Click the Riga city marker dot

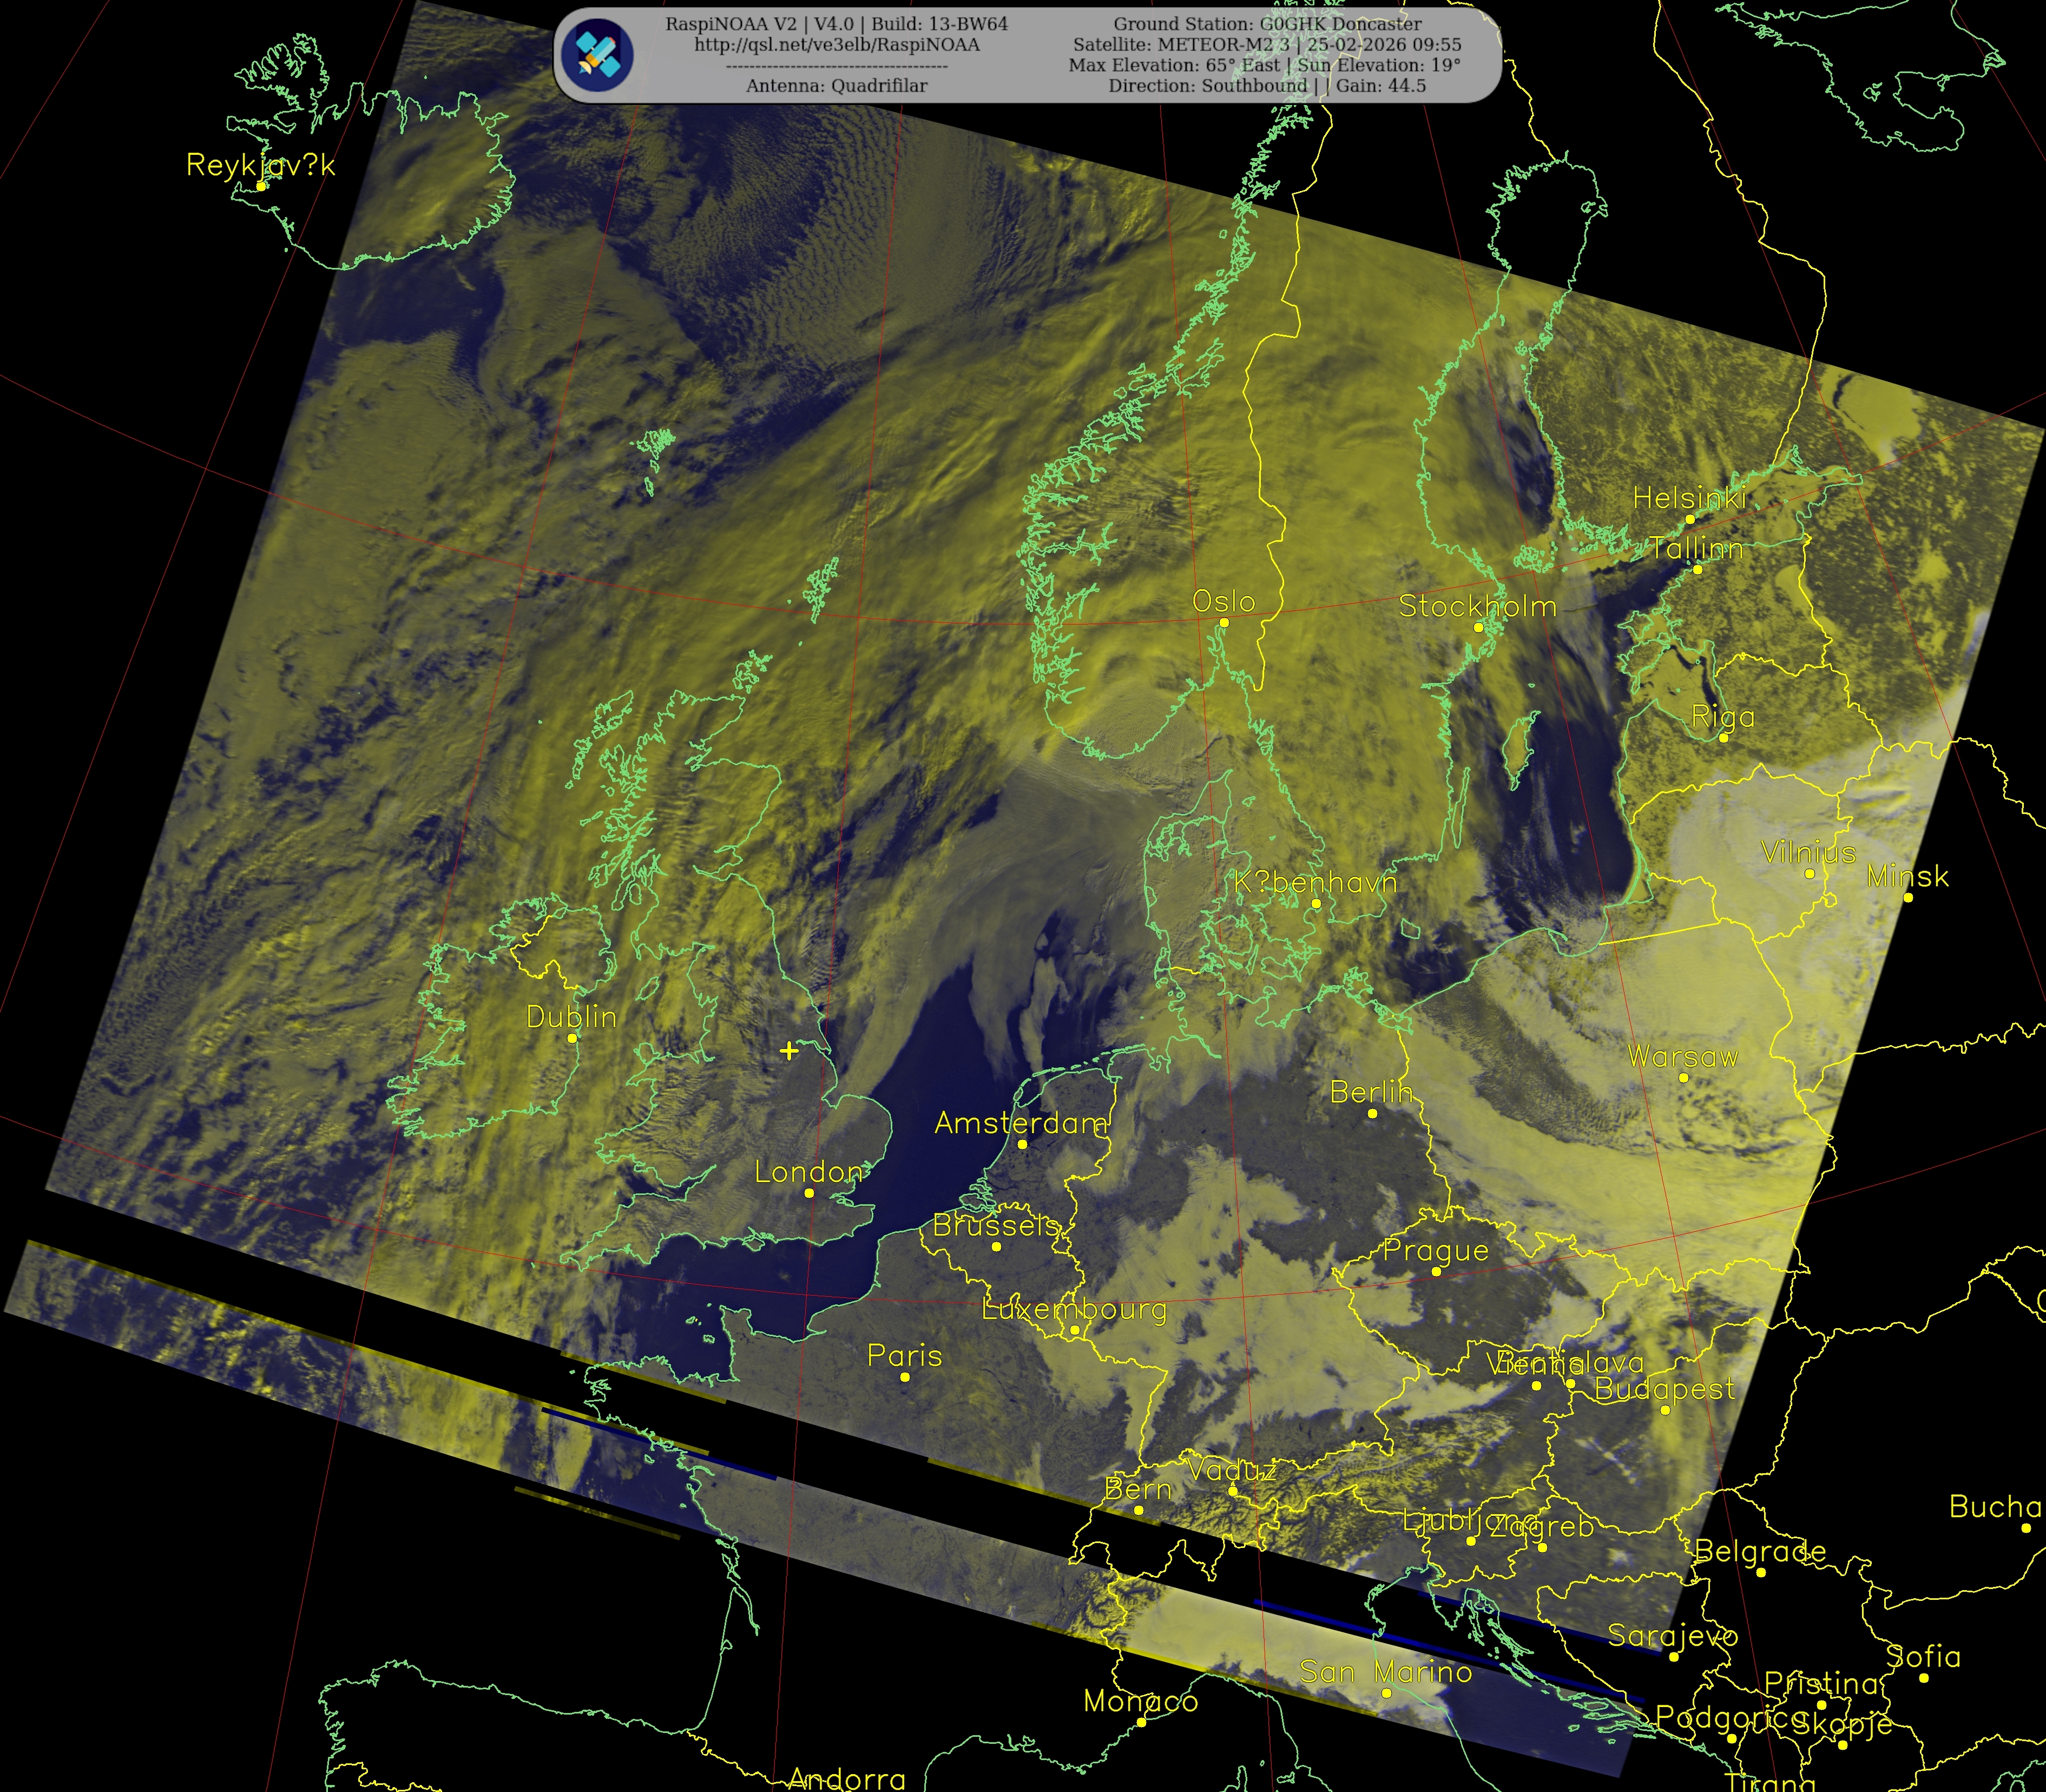1724,738
